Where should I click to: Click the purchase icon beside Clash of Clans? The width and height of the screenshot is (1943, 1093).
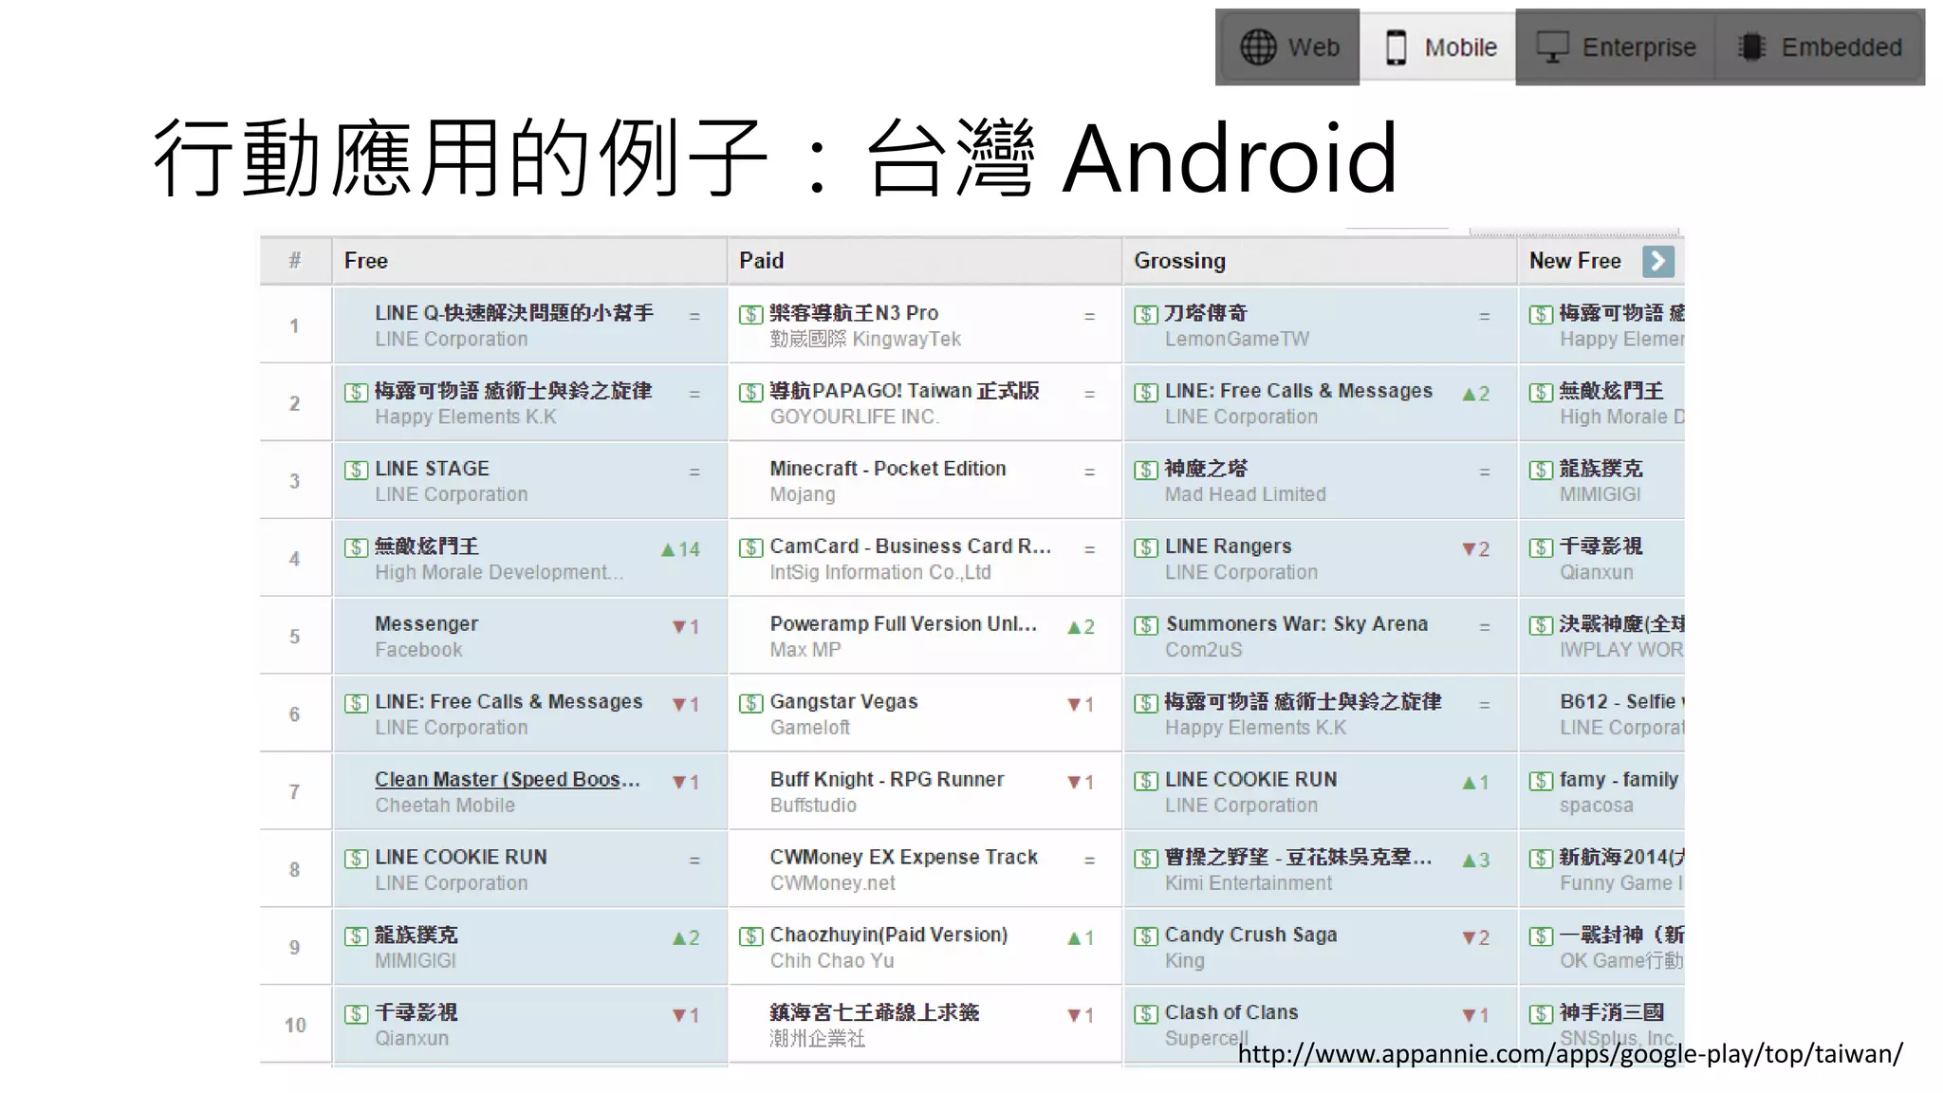pos(1146,1014)
